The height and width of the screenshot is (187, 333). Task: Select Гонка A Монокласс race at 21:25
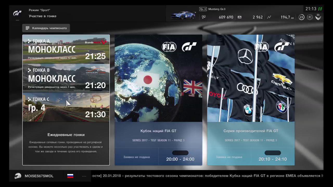click(66, 49)
